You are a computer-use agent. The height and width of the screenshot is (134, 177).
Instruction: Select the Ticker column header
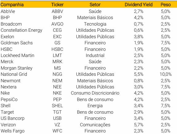point(57,5)
